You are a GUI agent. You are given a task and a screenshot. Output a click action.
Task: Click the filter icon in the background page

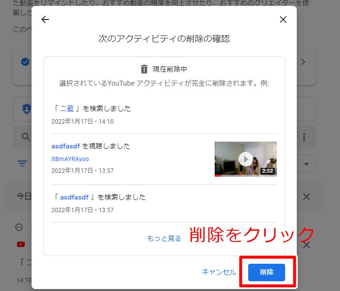22,164
